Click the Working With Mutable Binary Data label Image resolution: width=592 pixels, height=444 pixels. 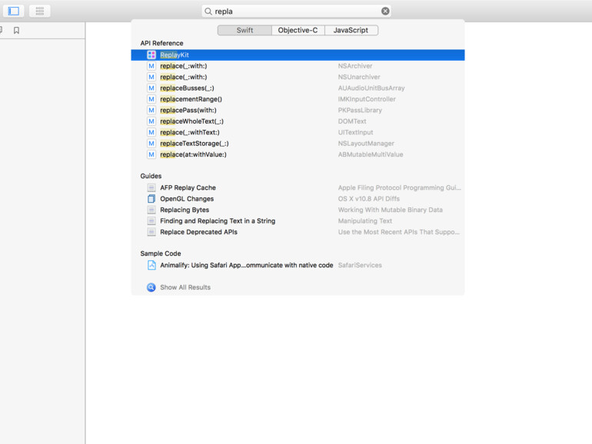coord(390,210)
